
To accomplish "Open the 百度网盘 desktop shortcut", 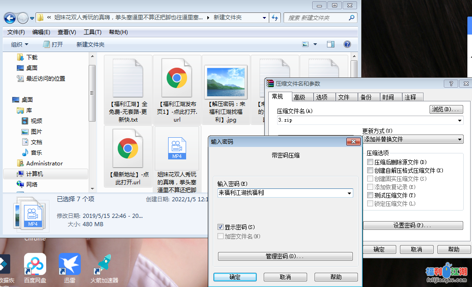I will (x=35, y=265).
